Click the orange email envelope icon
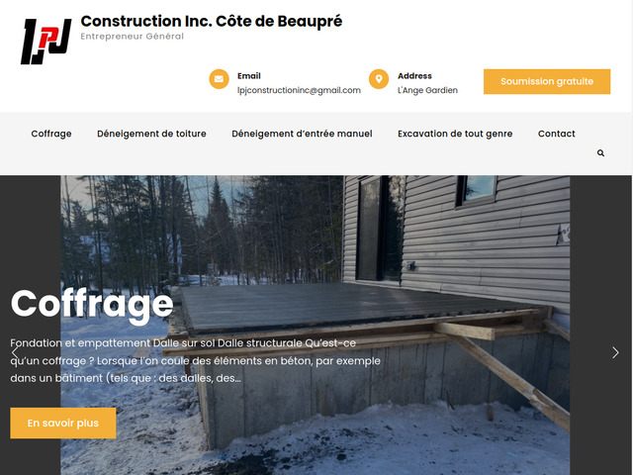This screenshot has width=633, height=475. click(x=219, y=79)
